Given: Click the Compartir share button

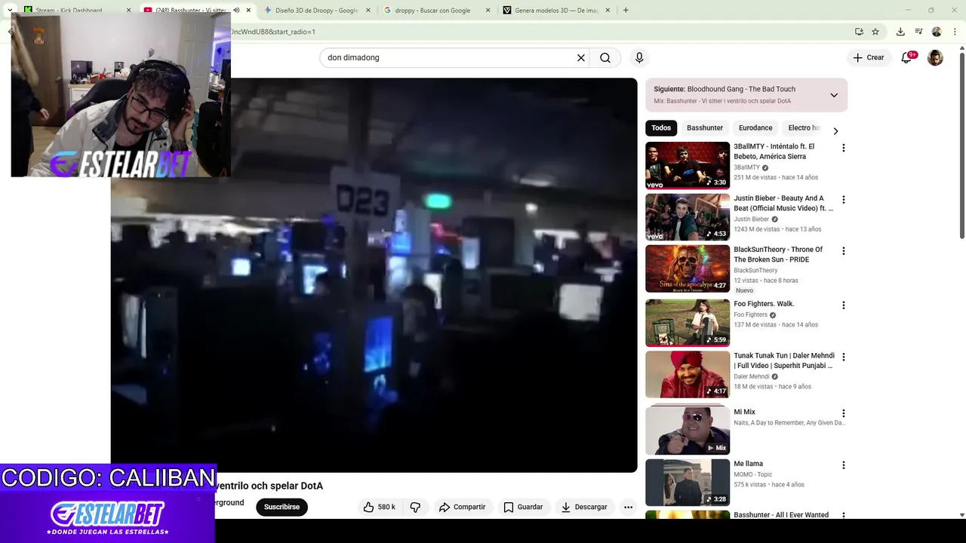Looking at the screenshot, I should (462, 507).
